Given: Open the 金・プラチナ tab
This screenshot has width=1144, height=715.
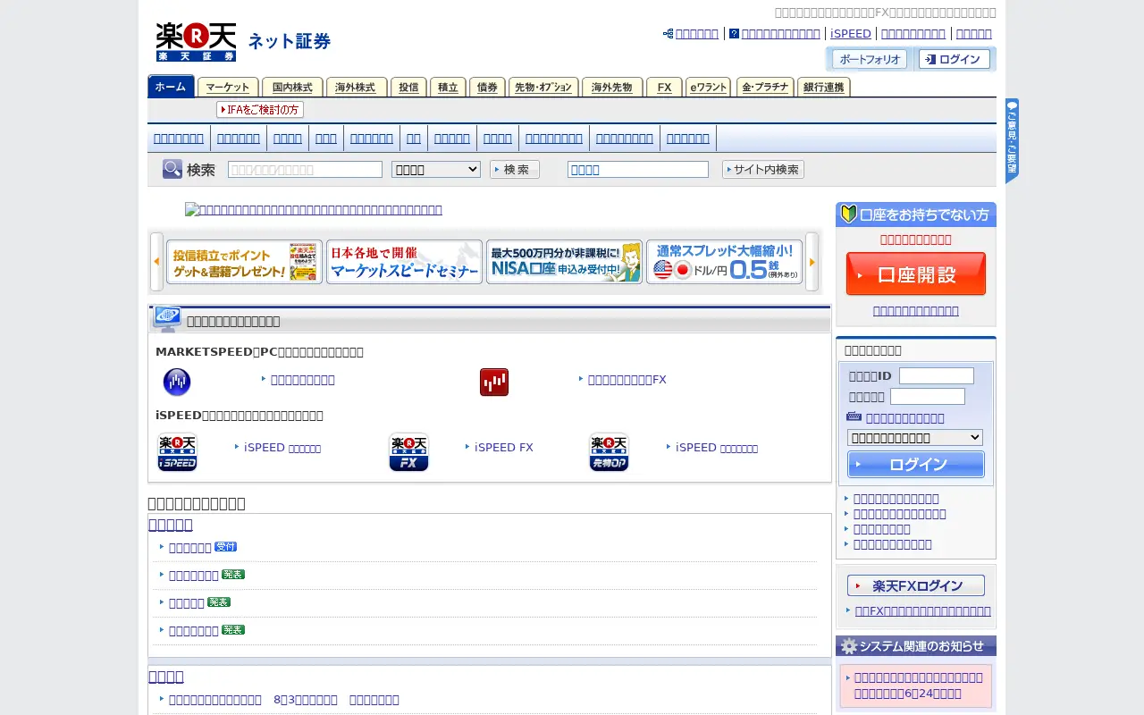Looking at the screenshot, I should tap(765, 88).
